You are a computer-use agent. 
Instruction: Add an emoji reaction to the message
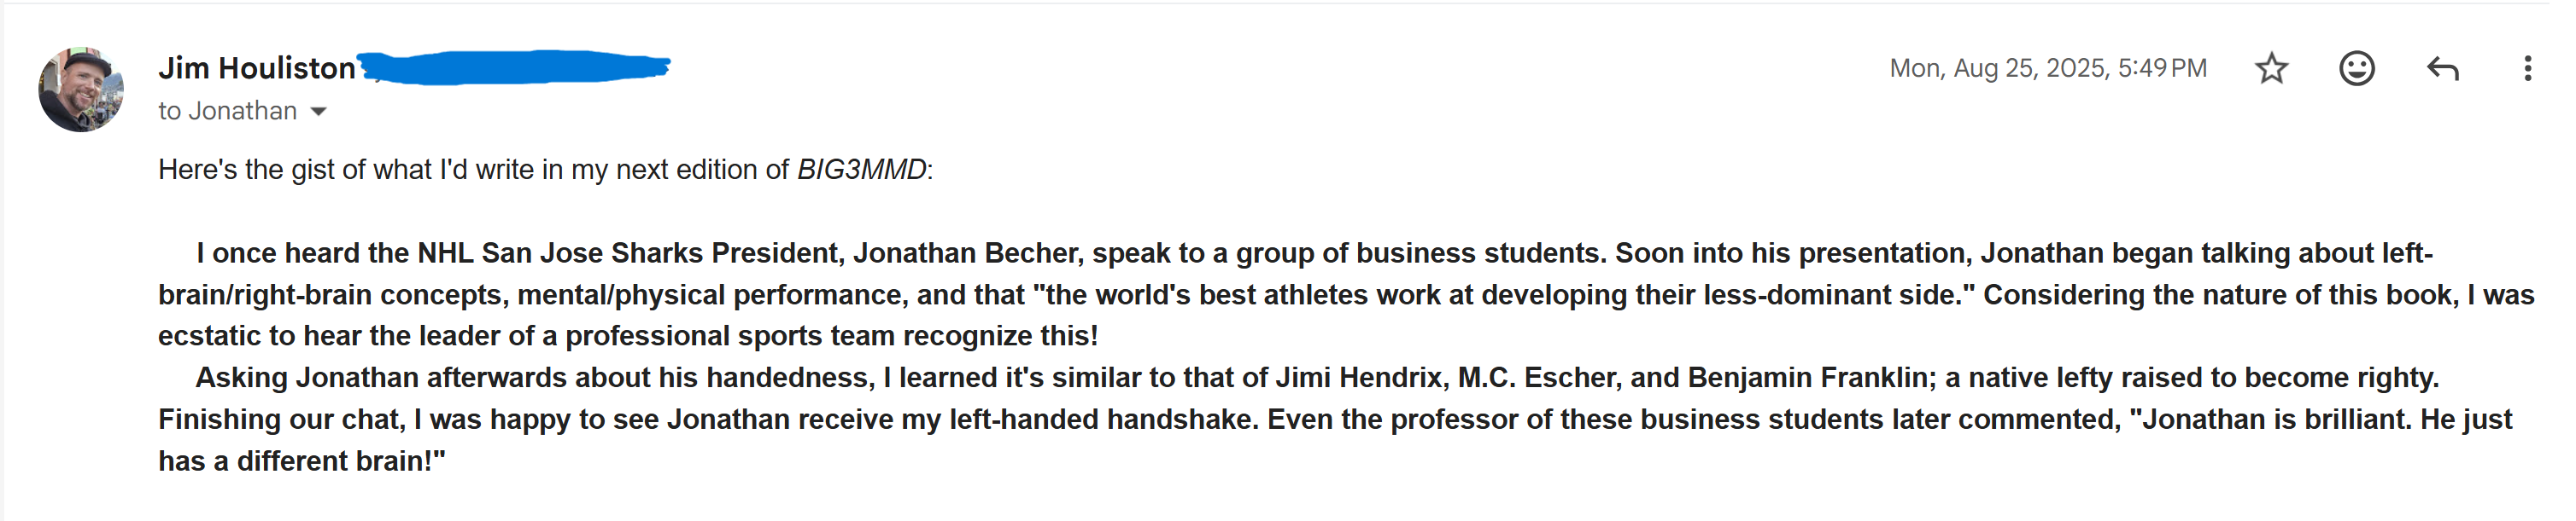click(2356, 68)
